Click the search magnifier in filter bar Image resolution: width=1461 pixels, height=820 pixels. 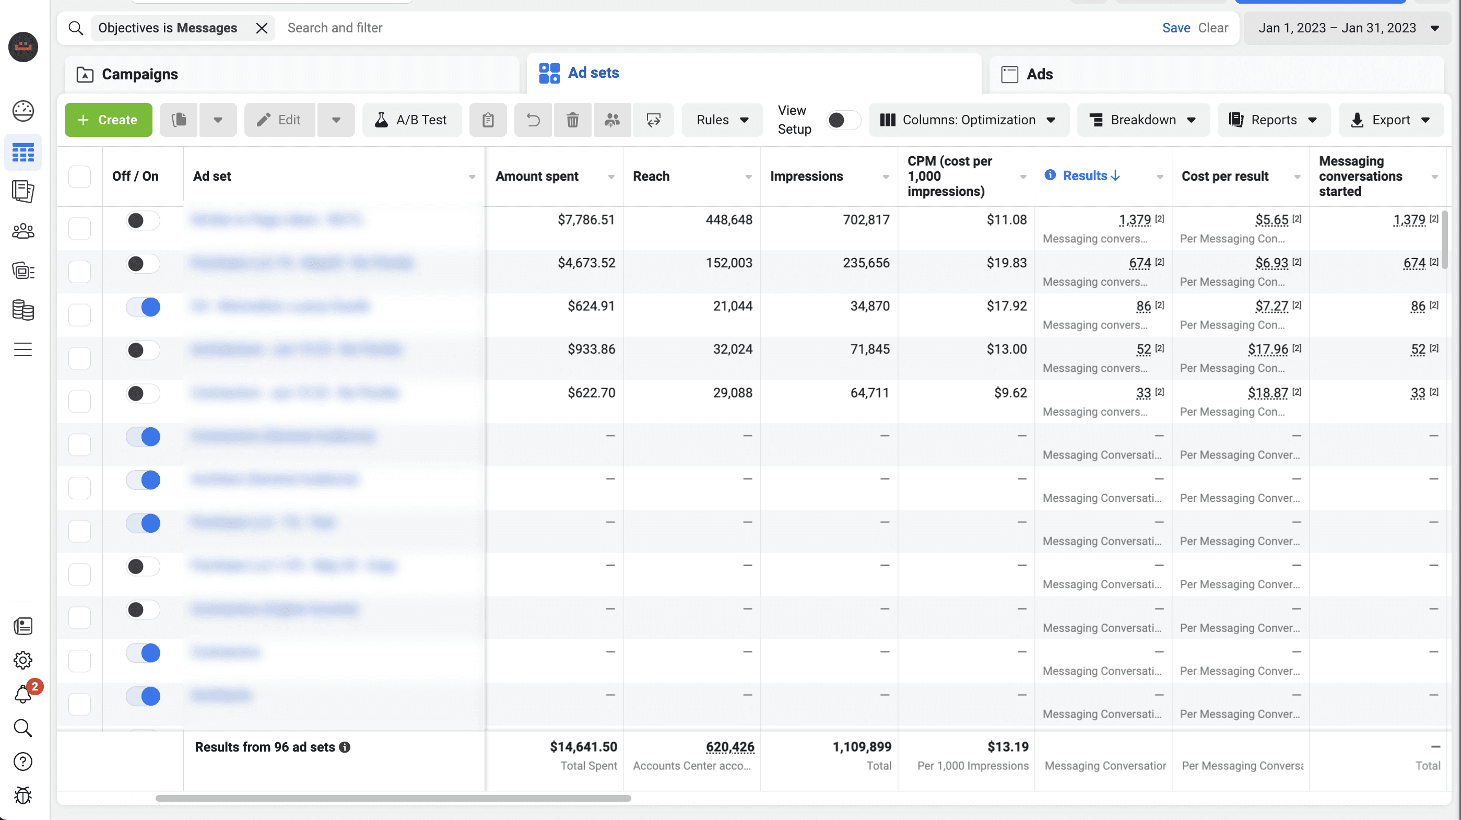click(x=75, y=28)
